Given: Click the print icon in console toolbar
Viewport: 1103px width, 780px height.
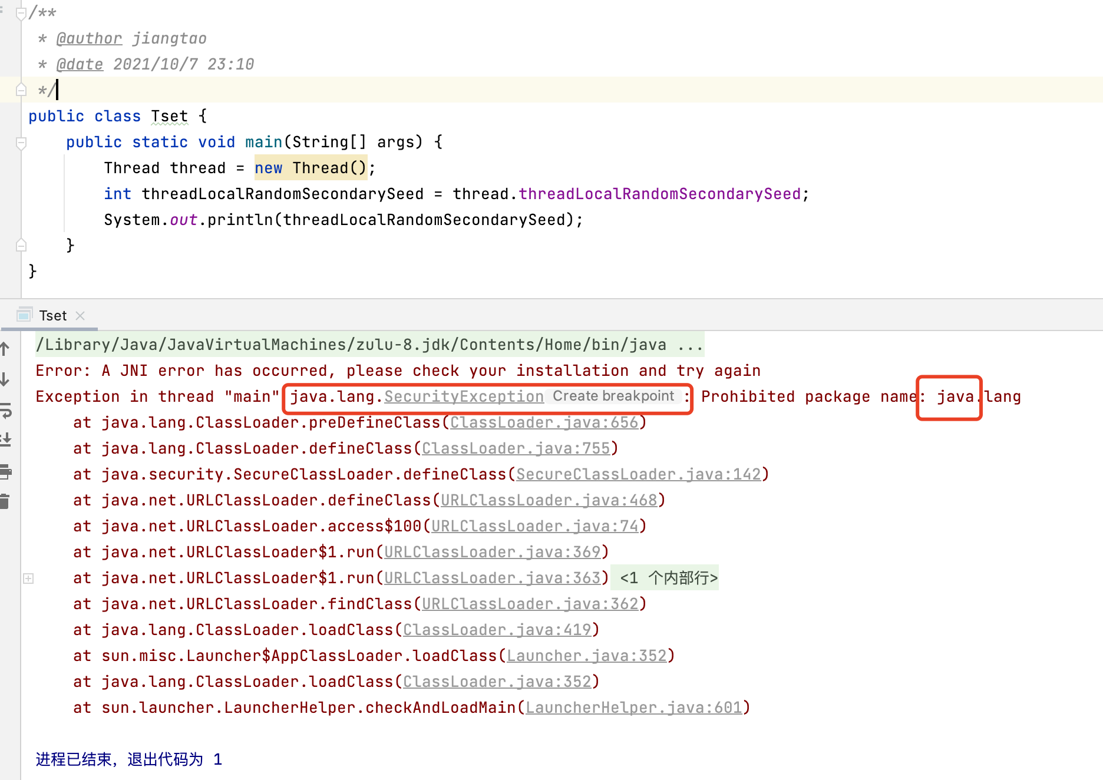Looking at the screenshot, I should coord(5,471).
